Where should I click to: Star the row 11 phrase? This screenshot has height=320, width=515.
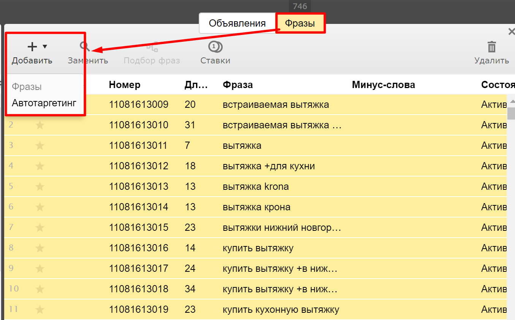click(x=40, y=309)
